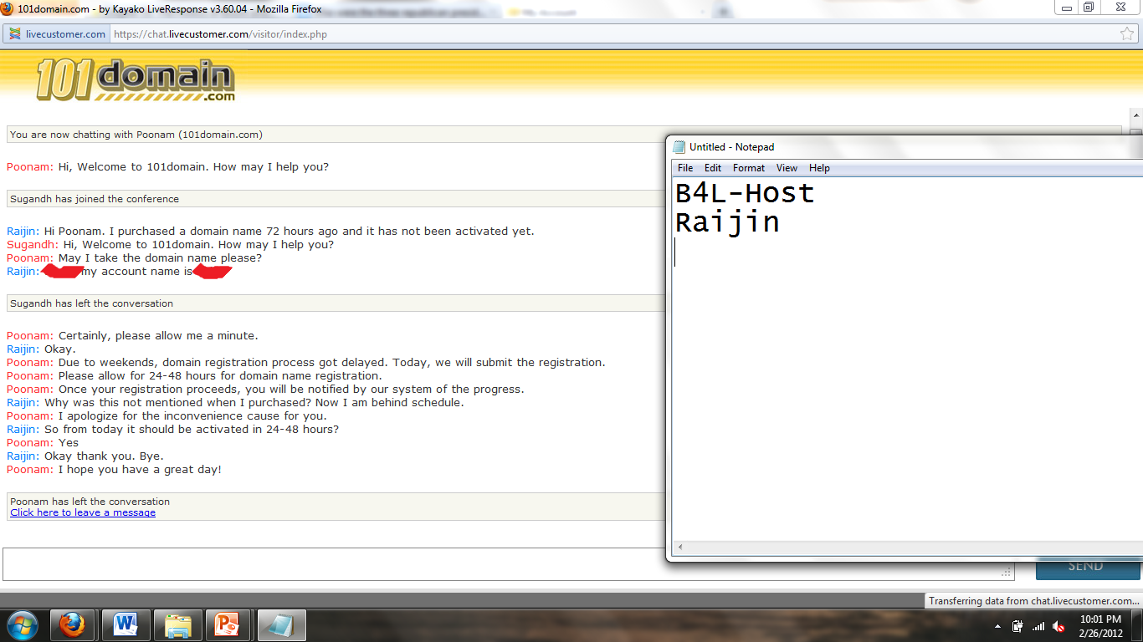Click 'May I take the domain name please?'
The width and height of the screenshot is (1143, 642).
[x=160, y=257]
